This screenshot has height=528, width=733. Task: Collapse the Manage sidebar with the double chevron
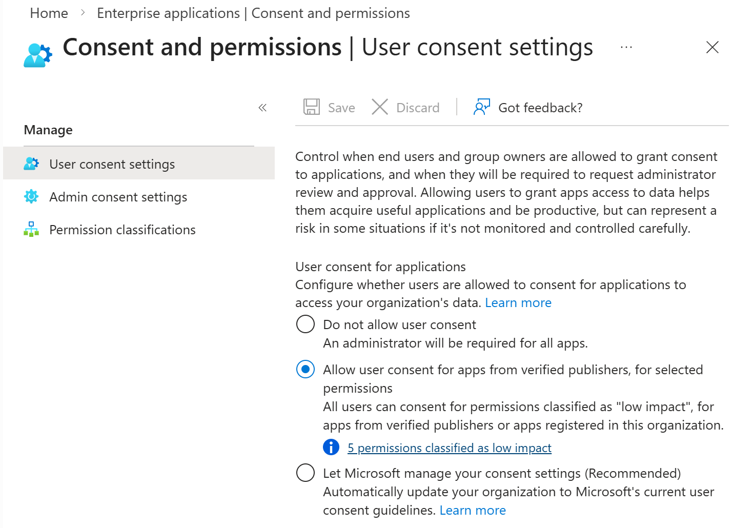point(262,107)
